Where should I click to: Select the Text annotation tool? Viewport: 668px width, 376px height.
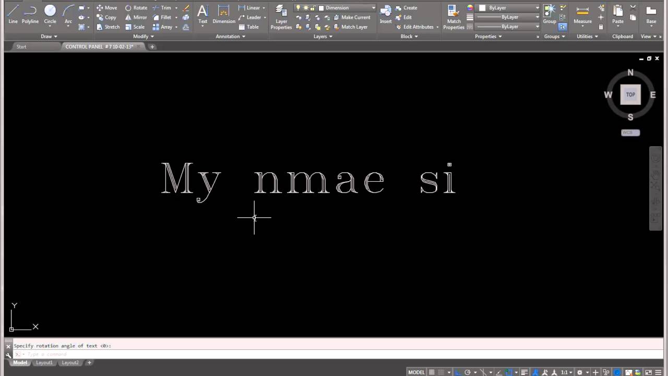click(202, 14)
